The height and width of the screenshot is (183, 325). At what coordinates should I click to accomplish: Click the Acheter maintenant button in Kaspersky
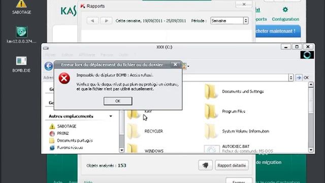pyautogui.click(x=278, y=31)
